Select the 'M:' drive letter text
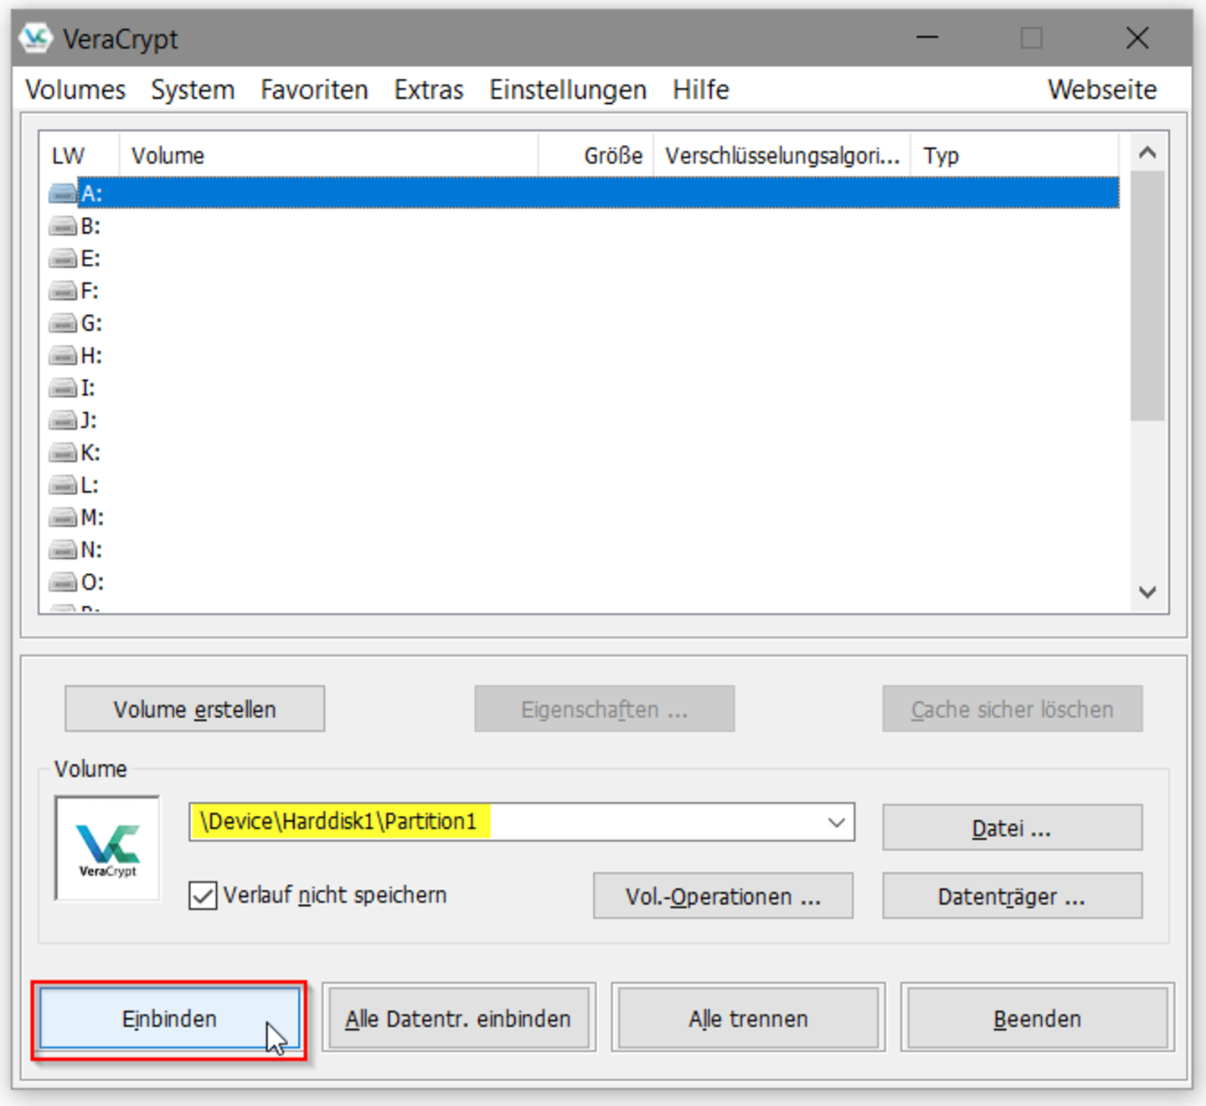The image size is (1206, 1106). 92,518
